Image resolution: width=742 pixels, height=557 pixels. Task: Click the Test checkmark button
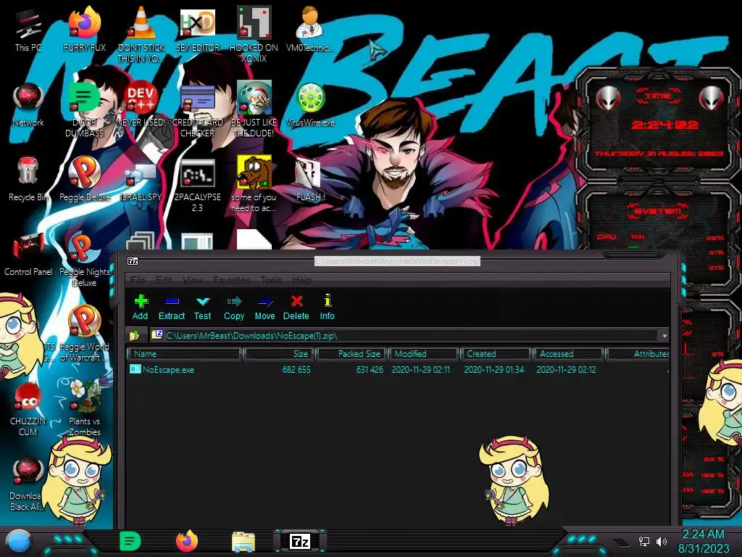point(203,308)
